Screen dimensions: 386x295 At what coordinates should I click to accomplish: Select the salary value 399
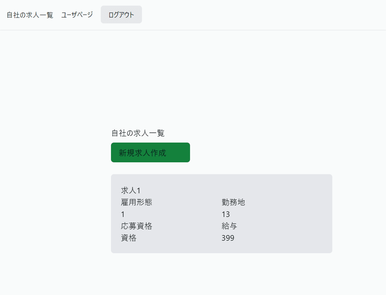pos(228,238)
